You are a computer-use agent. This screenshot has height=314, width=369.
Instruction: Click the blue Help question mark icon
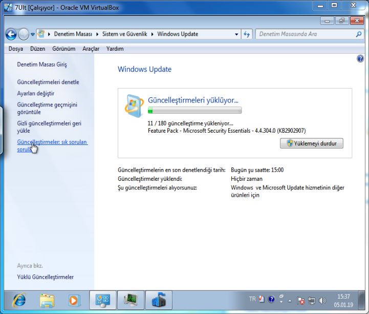[360, 59]
